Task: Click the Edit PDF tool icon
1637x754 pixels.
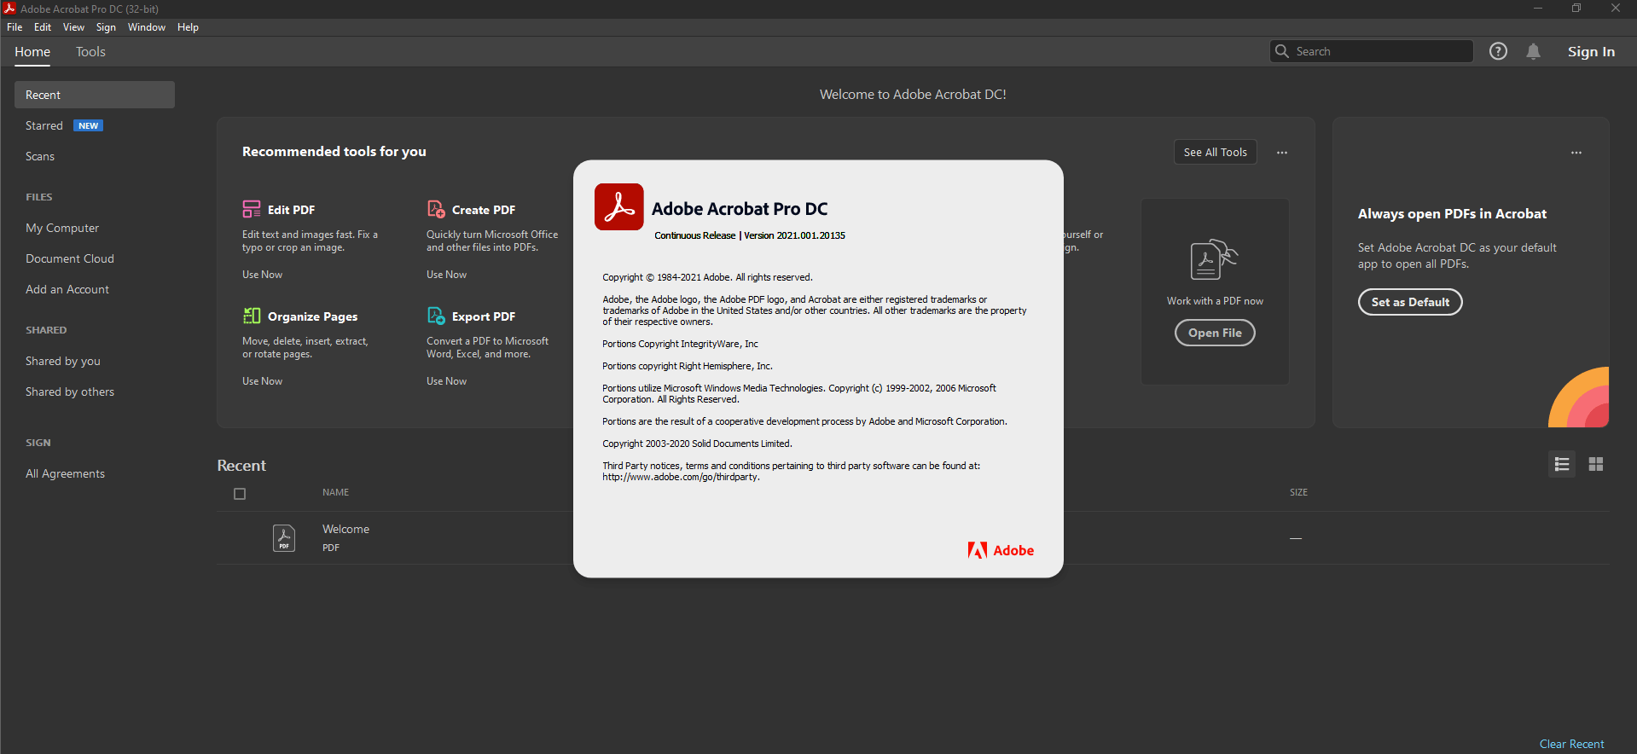Action: tap(252, 209)
